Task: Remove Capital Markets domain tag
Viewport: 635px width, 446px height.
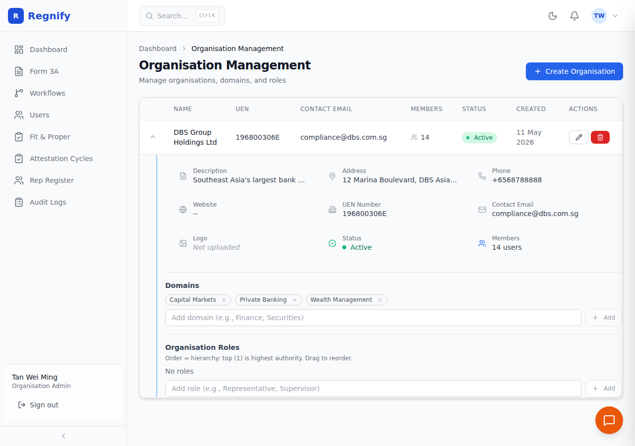Action: point(224,300)
